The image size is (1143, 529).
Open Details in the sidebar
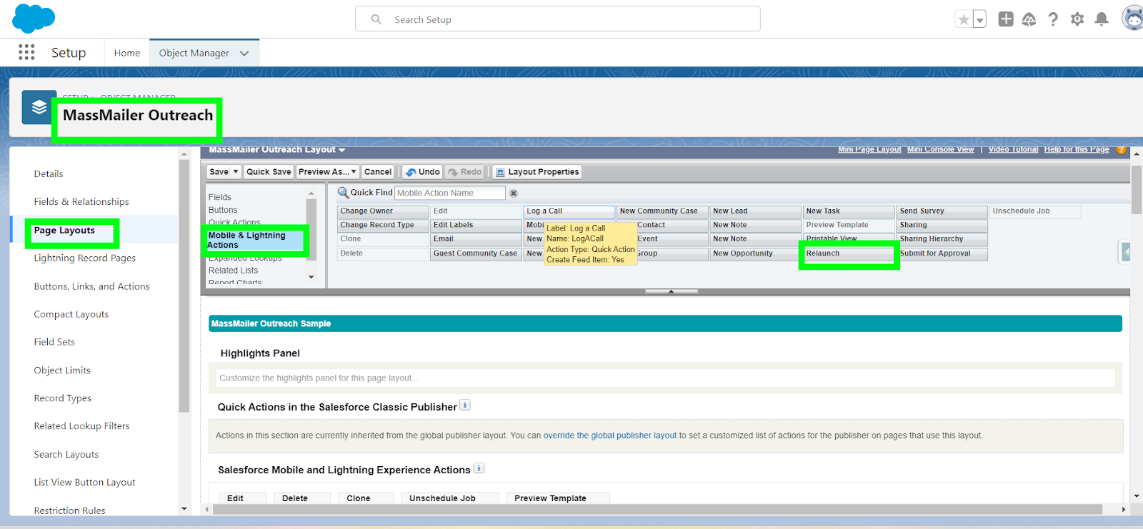[49, 173]
